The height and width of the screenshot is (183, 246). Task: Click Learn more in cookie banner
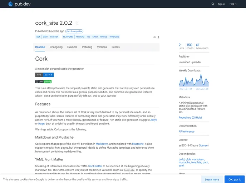pyautogui.click(x=212, y=179)
